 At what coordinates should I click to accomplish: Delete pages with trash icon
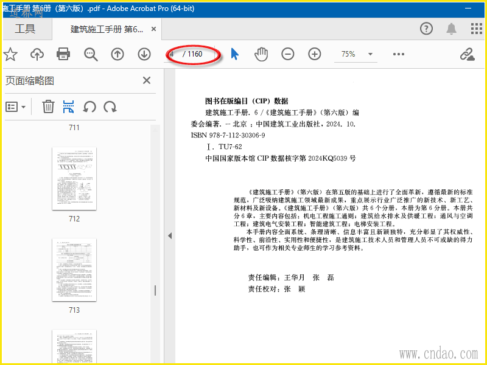[x=48, y=106]
